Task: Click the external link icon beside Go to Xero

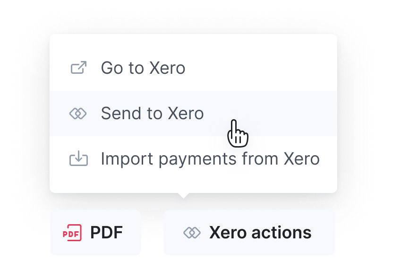Action: tap(78, 67)
